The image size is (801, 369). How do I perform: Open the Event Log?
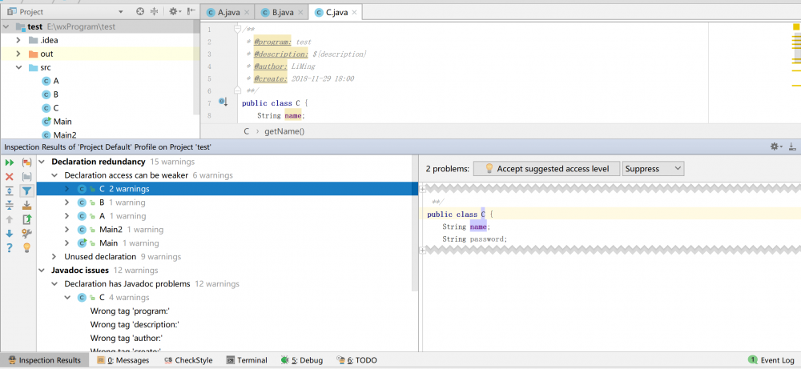(771, 360)
